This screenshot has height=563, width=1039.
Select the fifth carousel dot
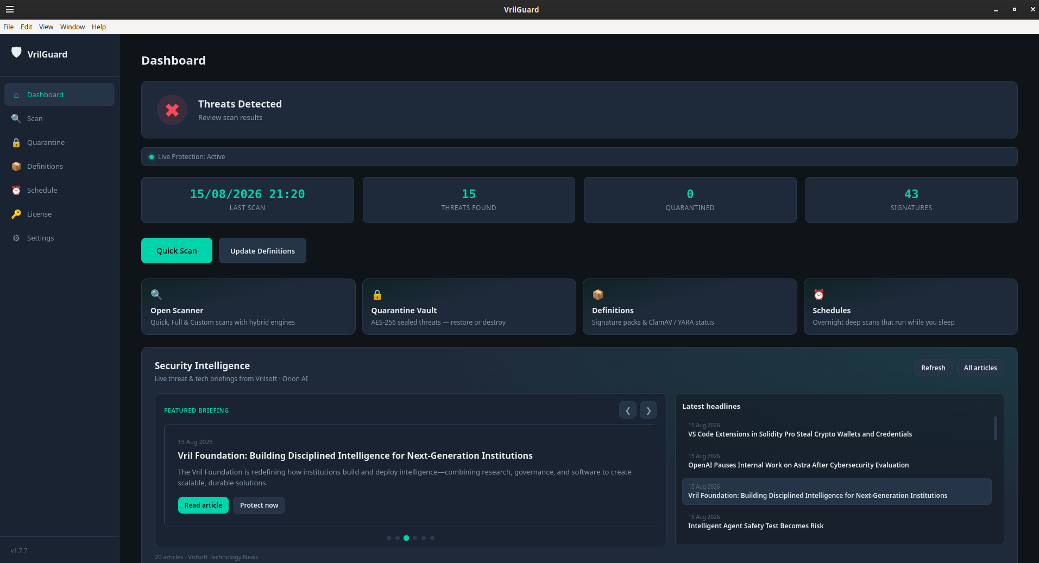[424, 538]
